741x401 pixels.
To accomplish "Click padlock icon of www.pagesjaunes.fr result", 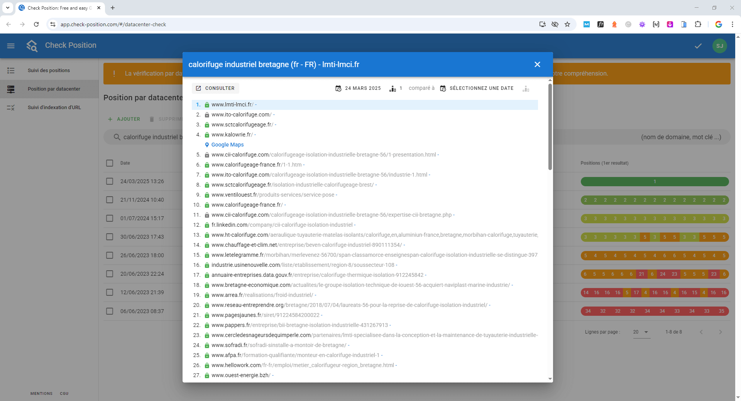I will [207, 315].
